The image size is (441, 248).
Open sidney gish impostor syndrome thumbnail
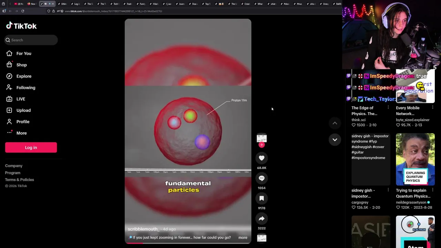pos(371,159)
